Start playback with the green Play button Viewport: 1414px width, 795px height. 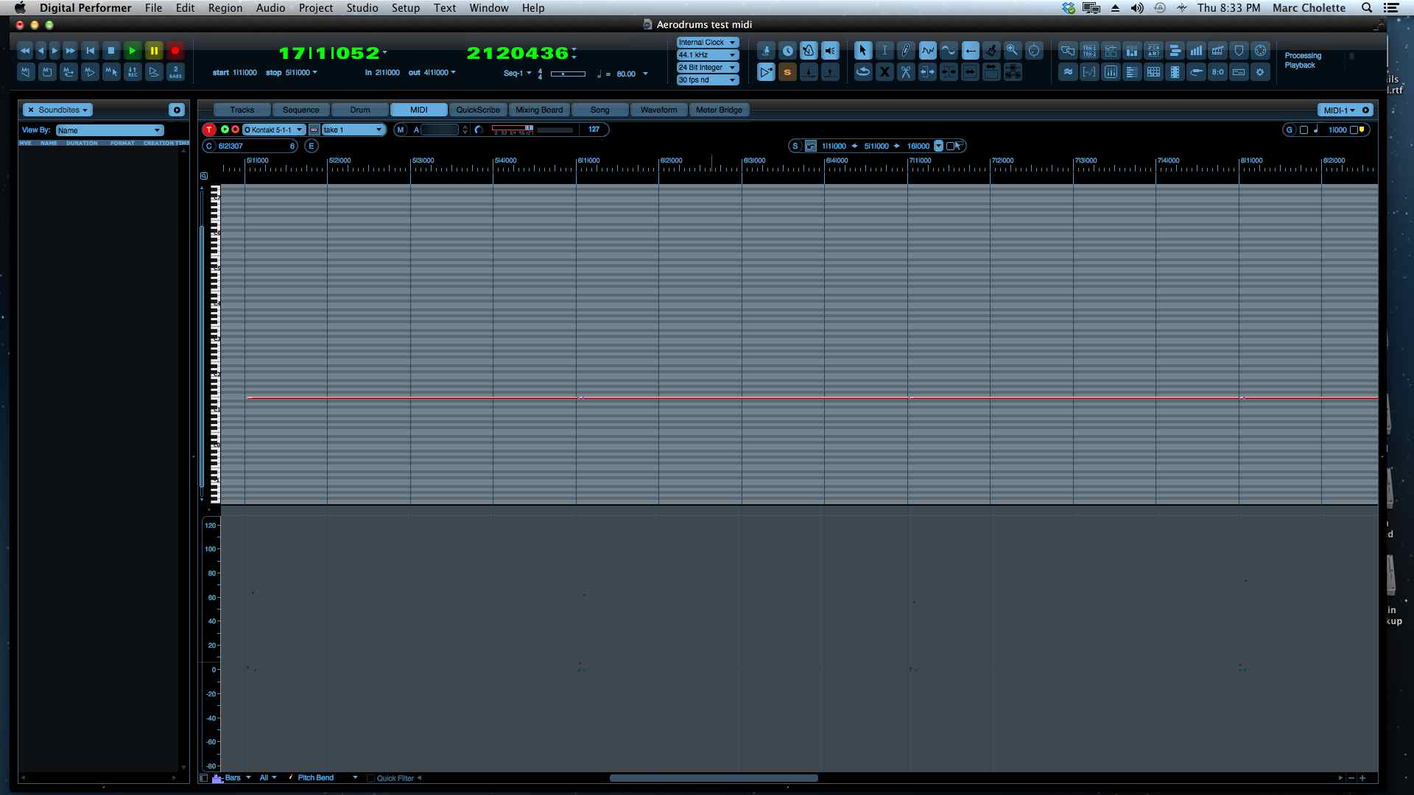(133, 51)
